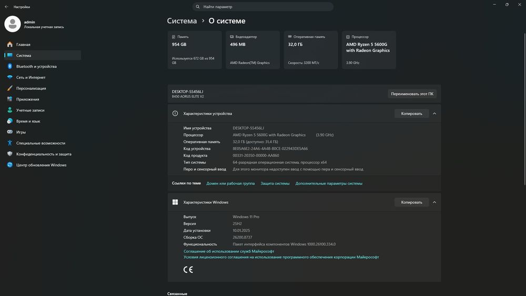The height and width of the screenshot is (296, 526).
Task: Open Сеть и Интернет wifi icon
Action: coord(9,77)
